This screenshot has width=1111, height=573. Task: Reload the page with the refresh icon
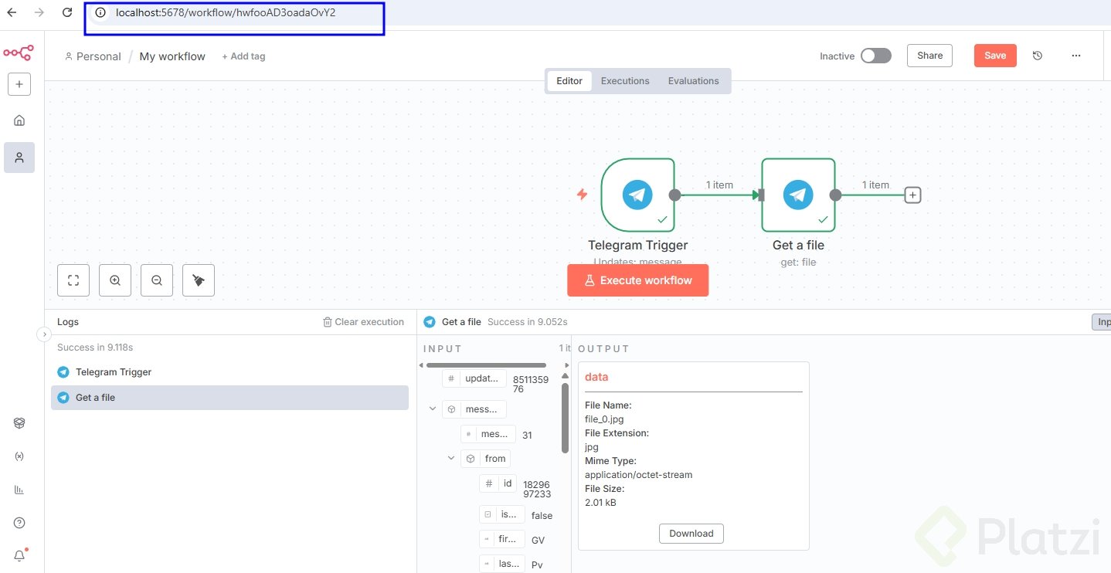pyautogui.click(x=67, y=12)
